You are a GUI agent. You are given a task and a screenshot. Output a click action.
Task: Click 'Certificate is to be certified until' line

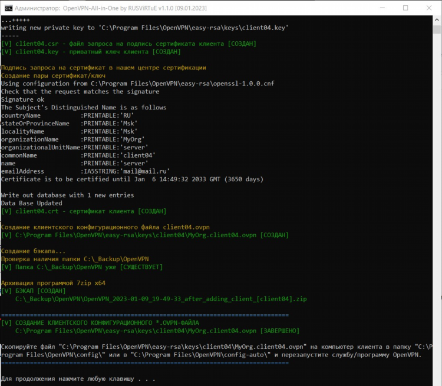tap(132, 179)
